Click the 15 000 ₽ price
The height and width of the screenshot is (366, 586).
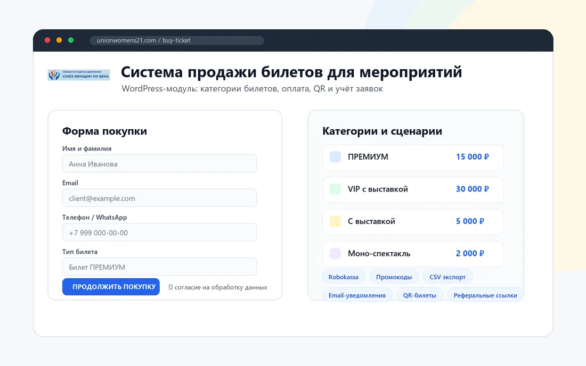pos(473,157)
